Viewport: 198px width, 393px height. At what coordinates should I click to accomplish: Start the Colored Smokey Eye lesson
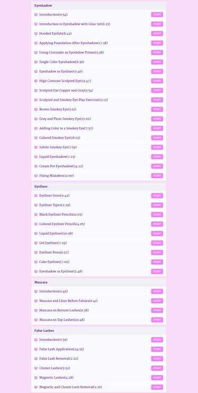[x=157, y=138]
